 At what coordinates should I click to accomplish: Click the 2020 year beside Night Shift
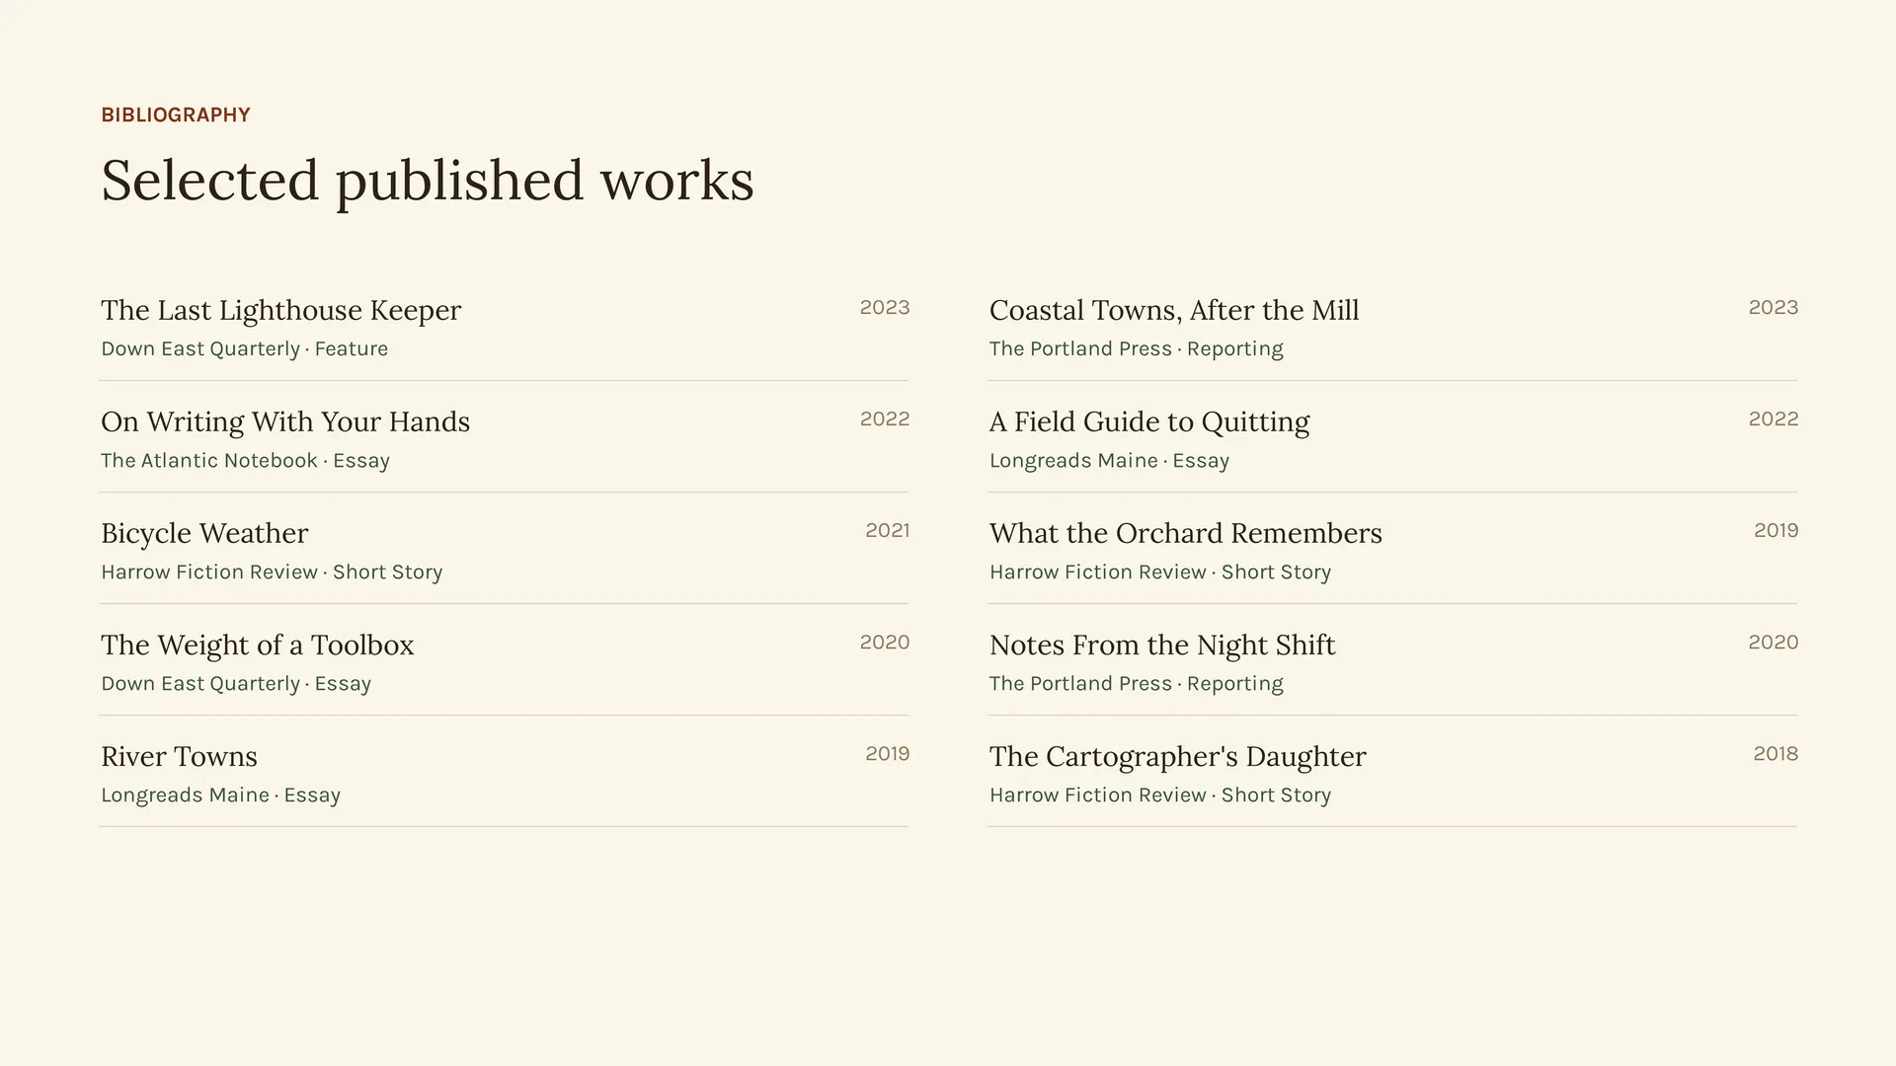click(1773, 642)
